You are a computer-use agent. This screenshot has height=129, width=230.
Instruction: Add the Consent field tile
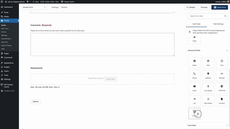point(222,101)
